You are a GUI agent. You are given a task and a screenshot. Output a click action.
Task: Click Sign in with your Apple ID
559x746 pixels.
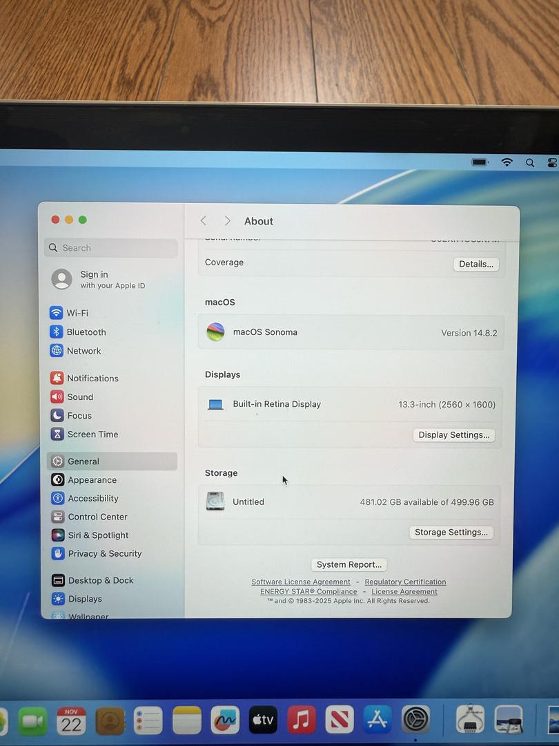(99, 279)
